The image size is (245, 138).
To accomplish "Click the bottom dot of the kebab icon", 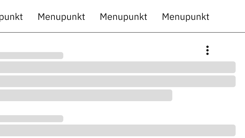I will point(207,54).
